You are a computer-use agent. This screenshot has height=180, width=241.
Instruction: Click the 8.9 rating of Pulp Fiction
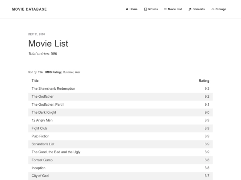pyautogui.click(x=207, y=136)
